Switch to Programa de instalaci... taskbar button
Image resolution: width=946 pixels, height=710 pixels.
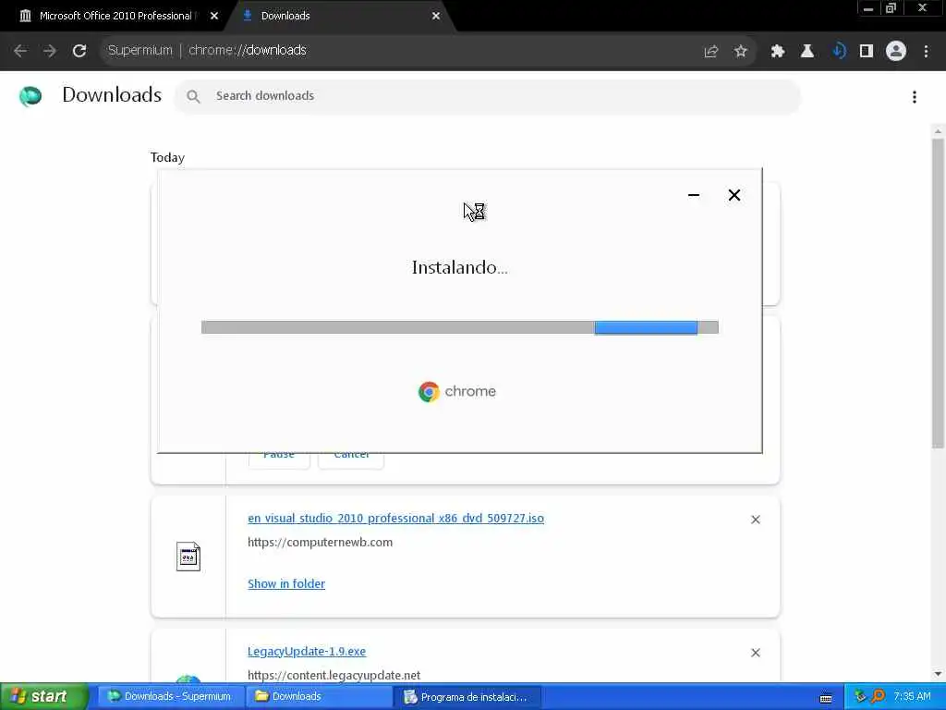(x=468, y=697)
